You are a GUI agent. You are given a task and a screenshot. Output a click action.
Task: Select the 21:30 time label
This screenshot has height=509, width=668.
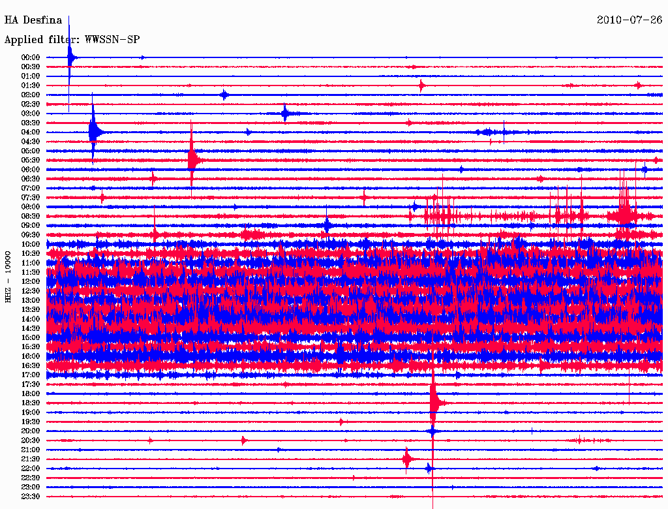point(31,459)
